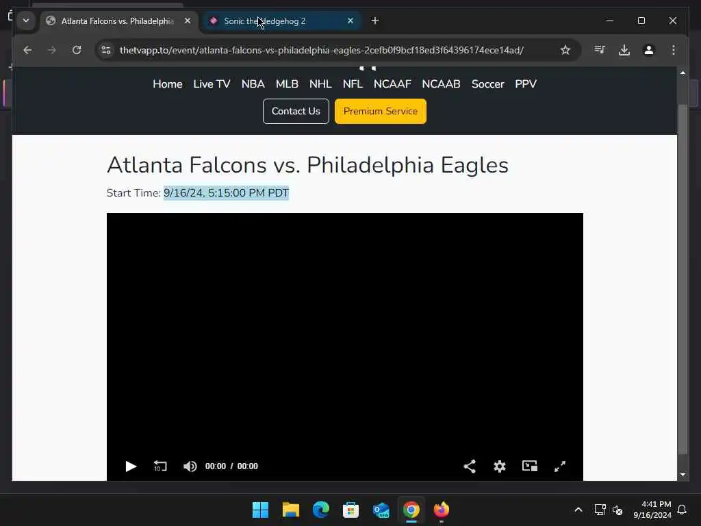Open Outlook from taskbar

pyautogui.click(x=381, y=510)
